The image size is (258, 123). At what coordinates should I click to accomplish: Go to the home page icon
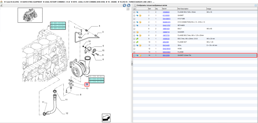click(2, 2)
